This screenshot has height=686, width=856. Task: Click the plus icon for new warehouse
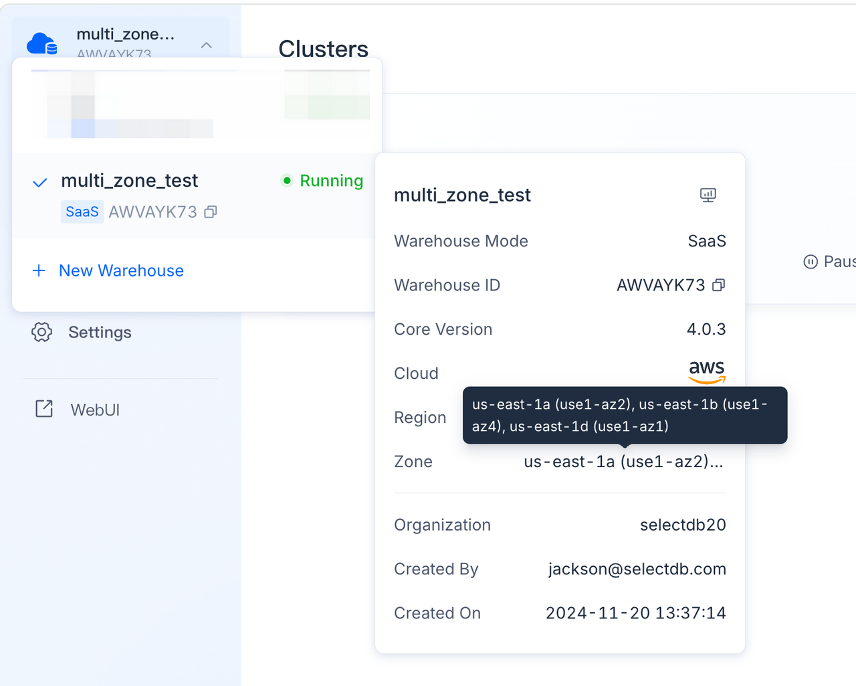[39, 270]
